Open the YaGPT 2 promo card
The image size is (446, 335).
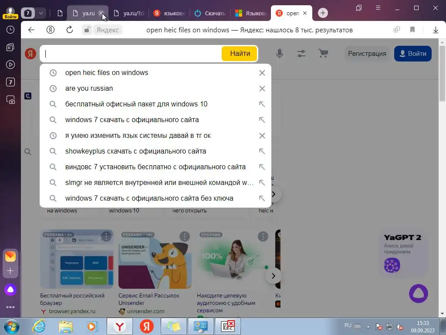(x=402, y=253)
